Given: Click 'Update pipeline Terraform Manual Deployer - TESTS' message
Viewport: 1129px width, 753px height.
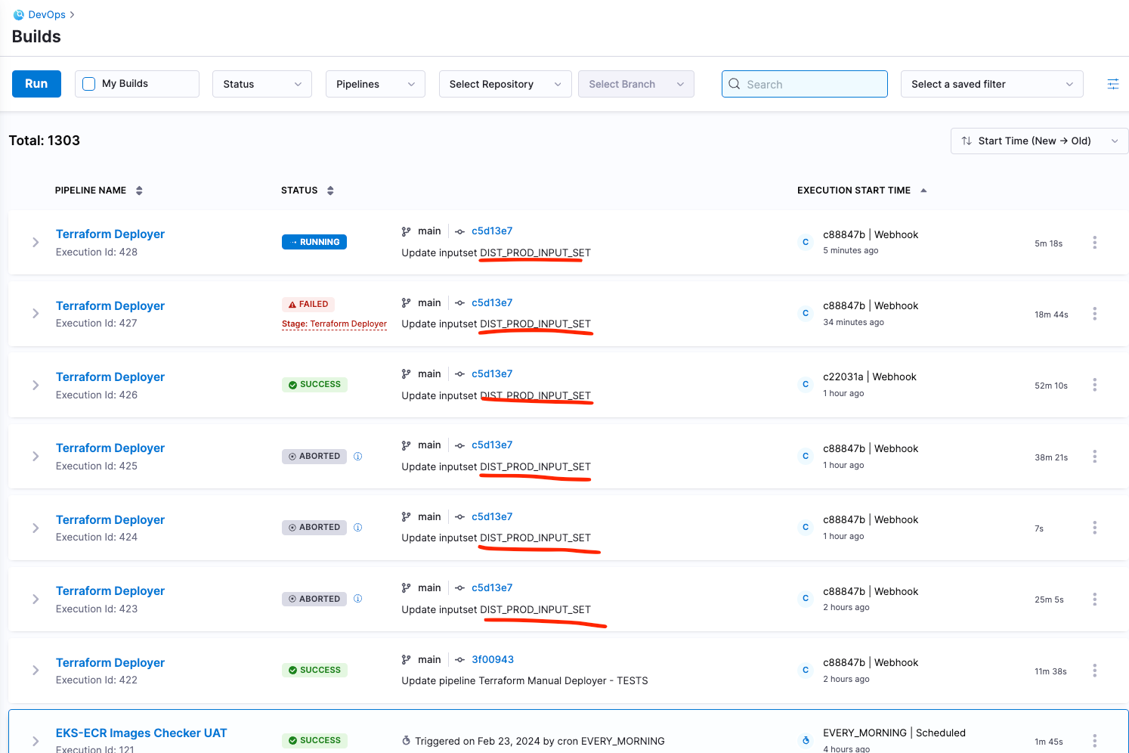Looking at the screenshot, I should tap(524, 680).
